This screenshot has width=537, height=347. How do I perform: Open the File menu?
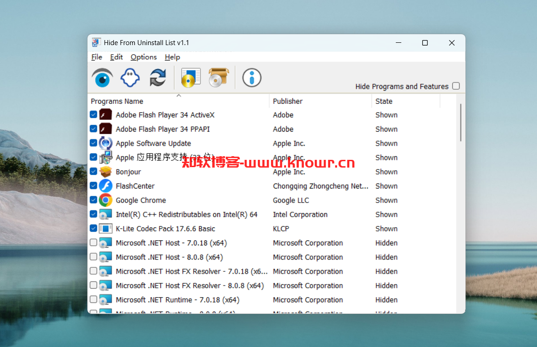click(97, 57)
